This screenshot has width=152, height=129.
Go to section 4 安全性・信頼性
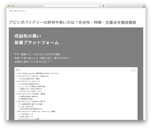coord(30,94)
